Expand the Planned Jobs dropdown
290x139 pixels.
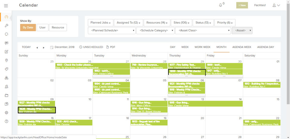click(101, 23)
